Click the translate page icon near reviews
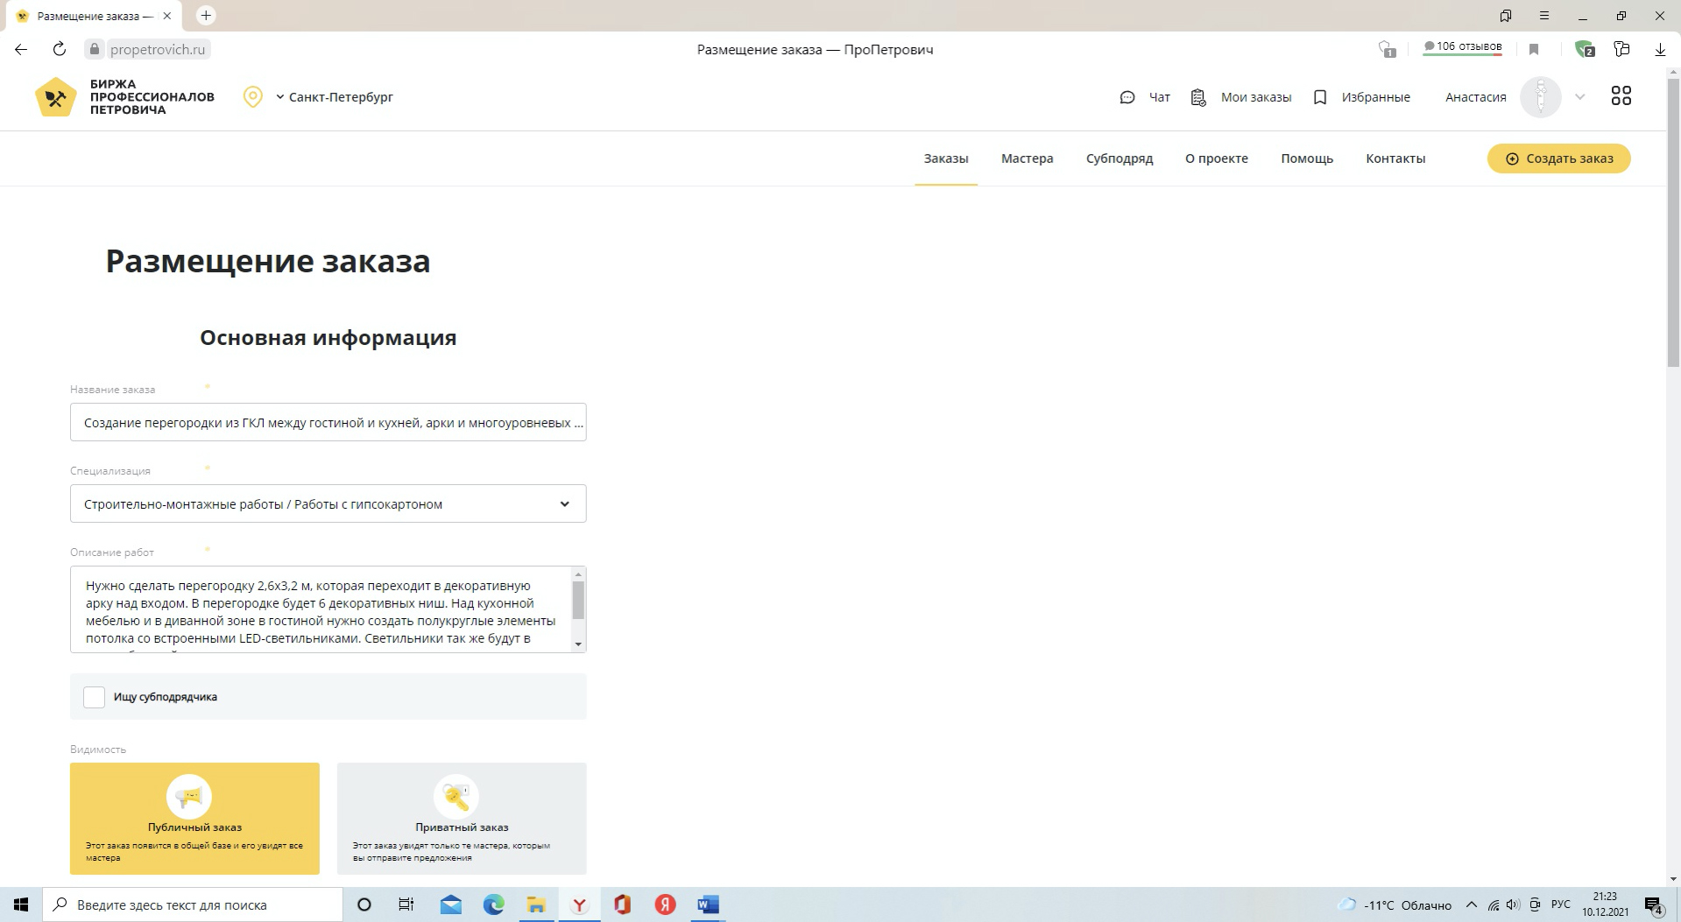1681x922 pixels. 1387,49
